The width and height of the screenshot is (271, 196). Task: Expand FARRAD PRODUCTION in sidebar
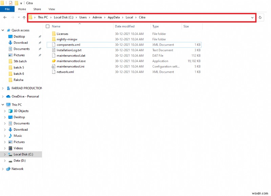(3, 88)
